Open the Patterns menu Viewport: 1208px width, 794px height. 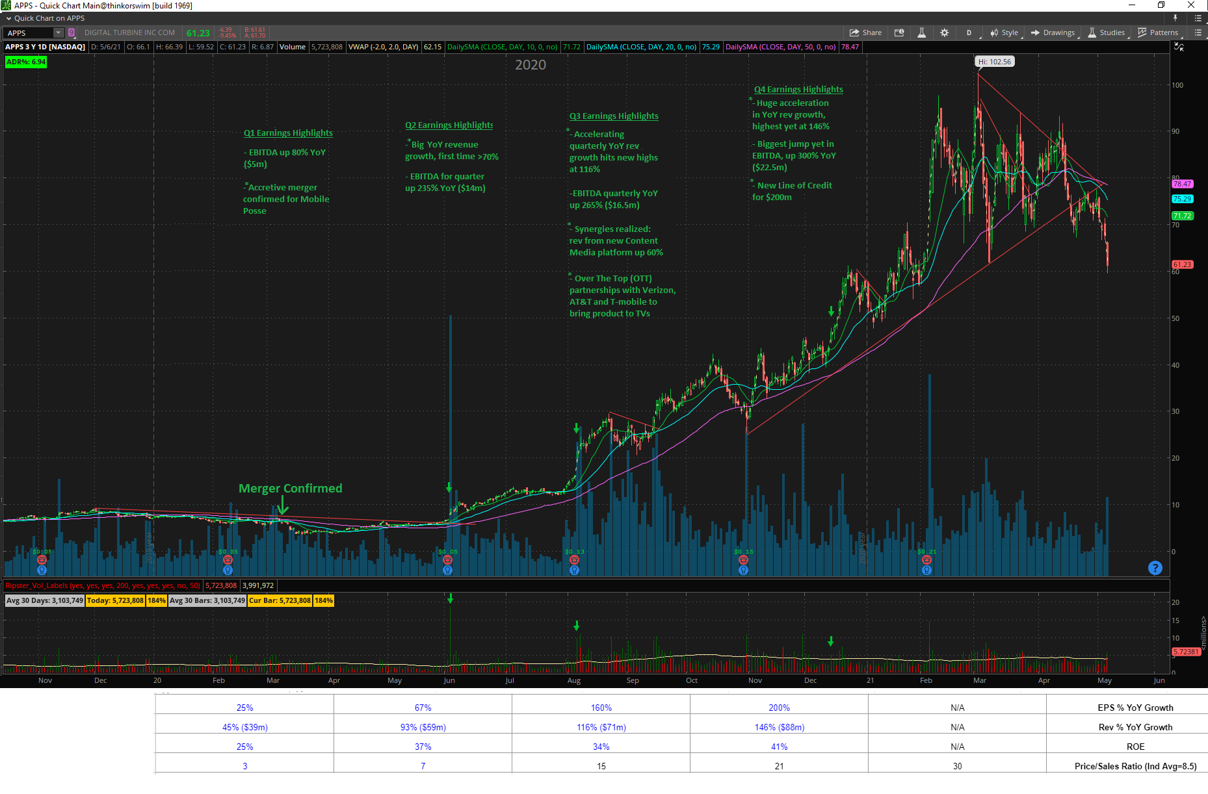pos(1158,32)
